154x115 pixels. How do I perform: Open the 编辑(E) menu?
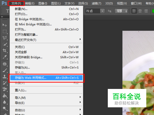click(x=30, y=3)
